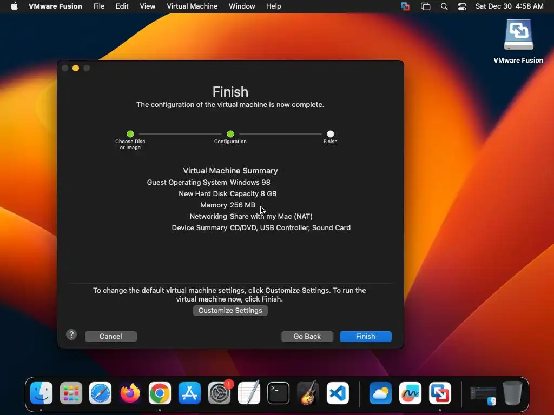Click the Go Back button

307,336
